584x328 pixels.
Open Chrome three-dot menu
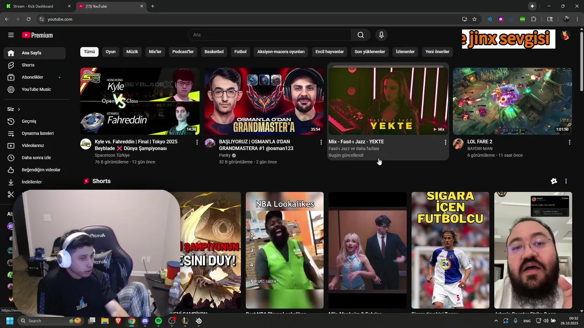point(577,19)
